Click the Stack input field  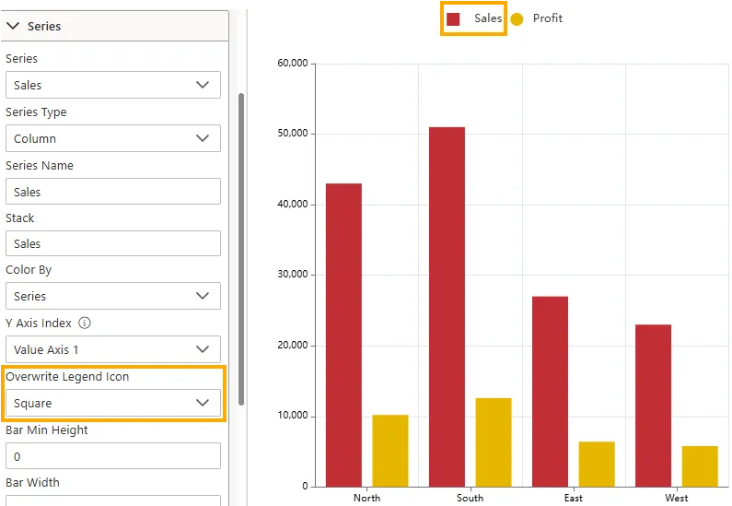112,243
